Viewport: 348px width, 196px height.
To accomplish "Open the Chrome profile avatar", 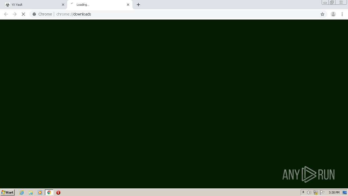I will pyautogui.click(x=333, y=14).
